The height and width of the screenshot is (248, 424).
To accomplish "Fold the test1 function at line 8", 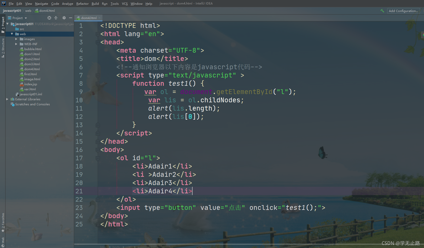I will tap(98, 84).
